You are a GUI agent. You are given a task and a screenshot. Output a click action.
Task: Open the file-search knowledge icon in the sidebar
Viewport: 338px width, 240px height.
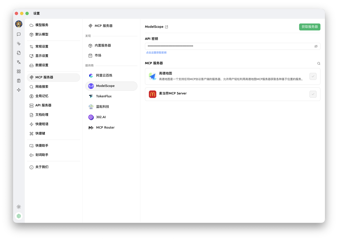(x=19, y=53)
